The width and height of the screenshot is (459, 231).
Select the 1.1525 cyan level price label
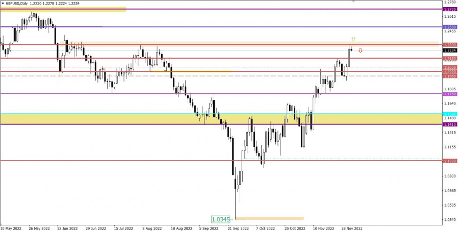tap(450, 114)
